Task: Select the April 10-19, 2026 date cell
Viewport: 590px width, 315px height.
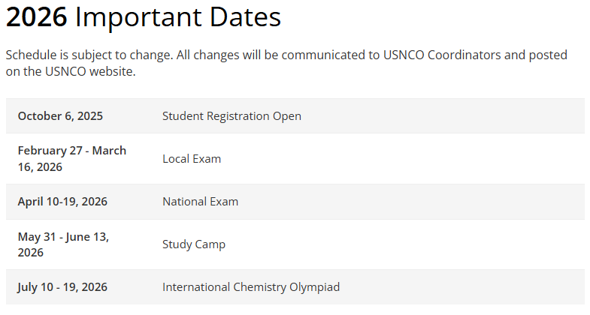Action: coord(62,202)
